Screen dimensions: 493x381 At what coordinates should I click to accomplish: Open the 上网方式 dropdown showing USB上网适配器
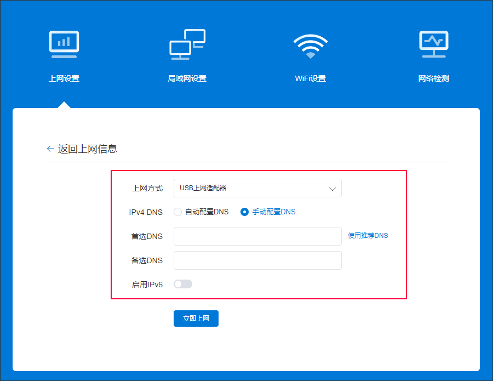tap(252, 188)
